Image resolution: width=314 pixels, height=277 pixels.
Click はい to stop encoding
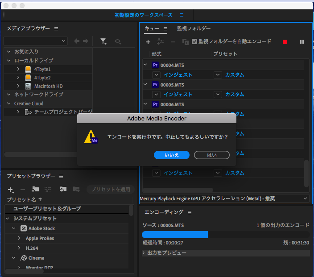coord(212,155)
